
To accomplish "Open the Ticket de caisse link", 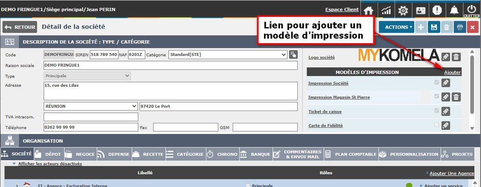I will coord(325,112).
